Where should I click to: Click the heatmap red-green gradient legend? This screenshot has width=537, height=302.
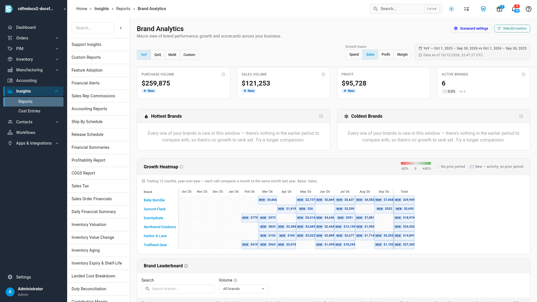(x=416, y=163)
